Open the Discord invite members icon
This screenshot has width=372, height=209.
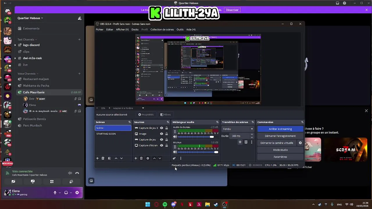(80, 18)
